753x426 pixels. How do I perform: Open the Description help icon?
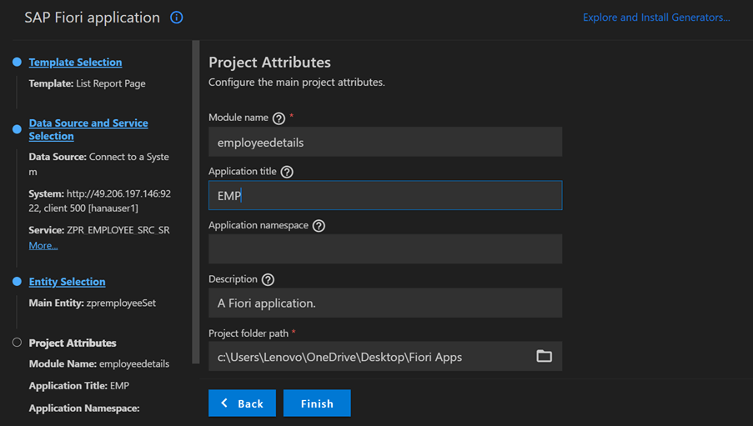click(268, 279)
